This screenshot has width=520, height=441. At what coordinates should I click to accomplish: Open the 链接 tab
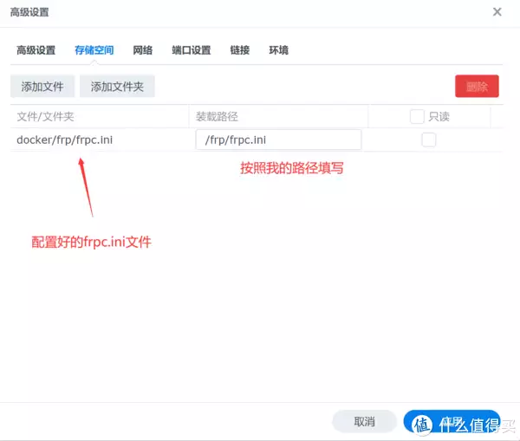[x=240, y=50]
